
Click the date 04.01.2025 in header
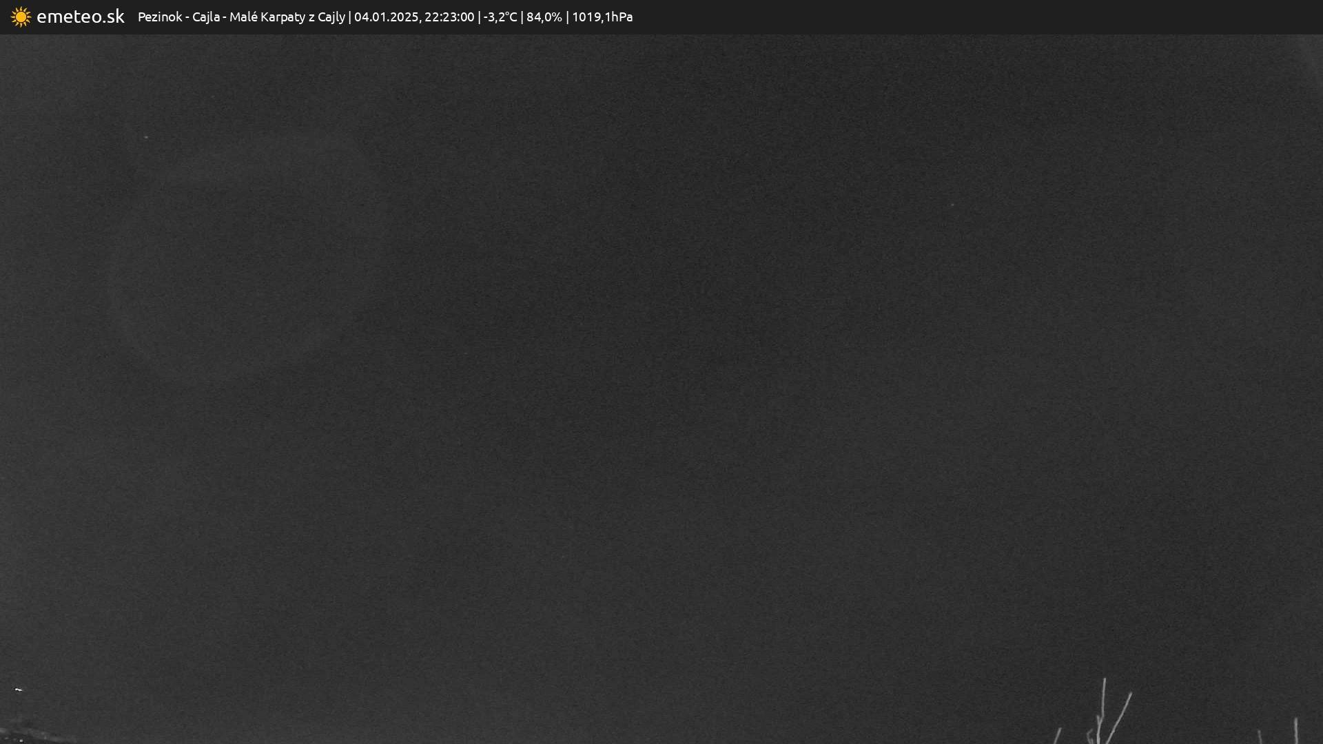[386, 17]
